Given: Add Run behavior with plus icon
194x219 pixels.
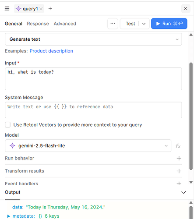Looking at the screenshot, I should click(179, 158).
